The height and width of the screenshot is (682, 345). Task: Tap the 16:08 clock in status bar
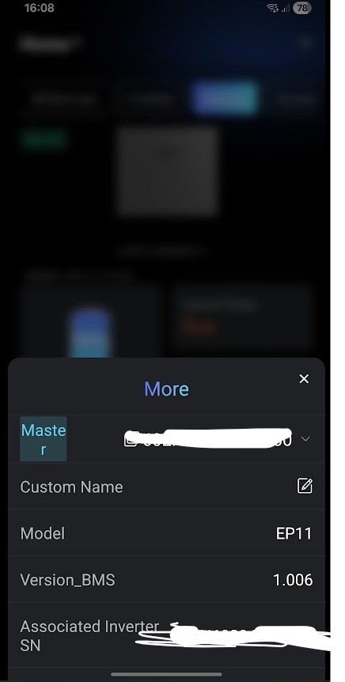tap(39, 8)
